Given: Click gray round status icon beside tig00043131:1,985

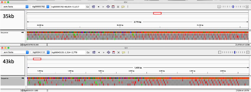Looking at the screenshot, I should click(x=22, y=90).
